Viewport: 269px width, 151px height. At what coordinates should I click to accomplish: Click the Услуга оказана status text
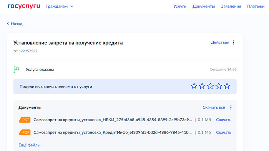(40, 70)
